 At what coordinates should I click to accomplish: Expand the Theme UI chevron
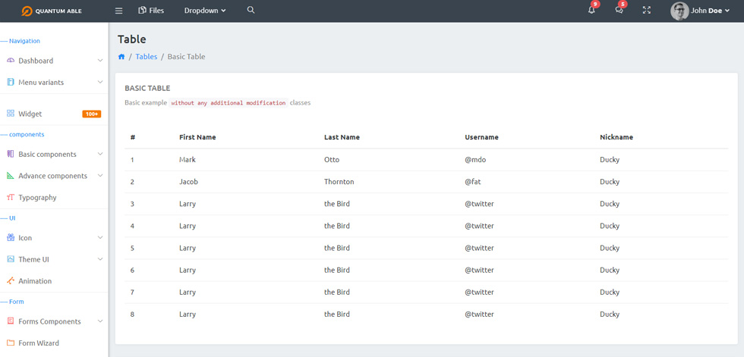point(100,259)
